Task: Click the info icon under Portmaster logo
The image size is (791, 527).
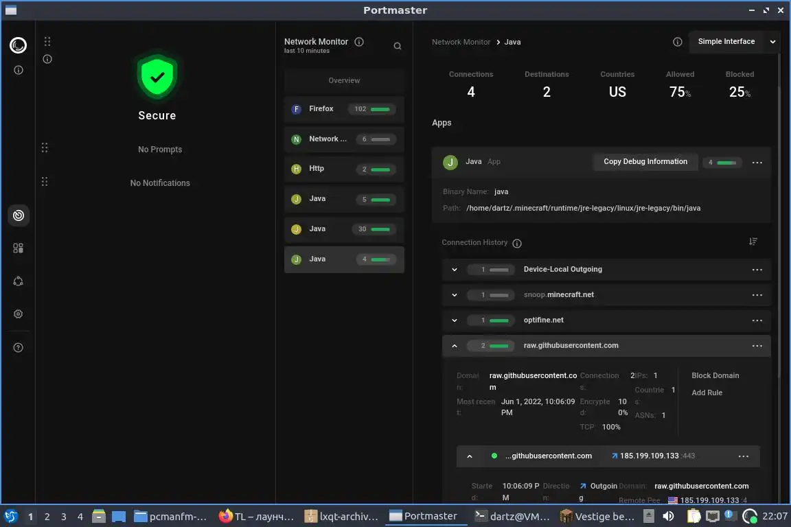Action: (x=18, y=70)
